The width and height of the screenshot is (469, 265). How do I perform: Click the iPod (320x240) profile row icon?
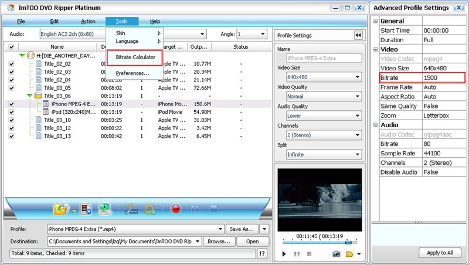click(46, 112)
